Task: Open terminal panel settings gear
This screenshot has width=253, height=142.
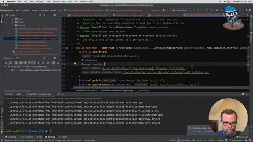Action: click(243, 94)
